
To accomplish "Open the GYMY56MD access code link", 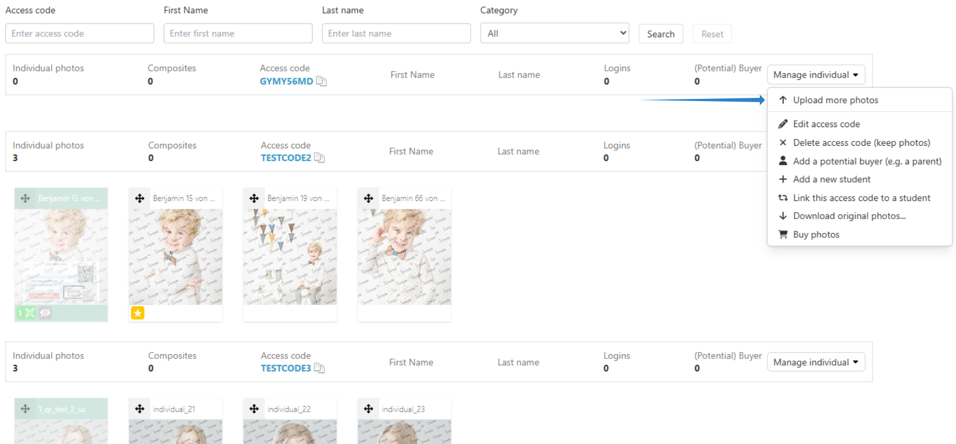I will 286,81.
